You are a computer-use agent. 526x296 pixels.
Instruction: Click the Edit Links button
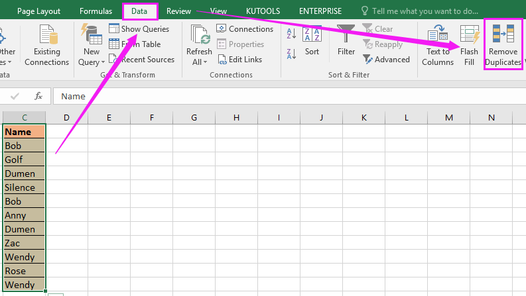click(239, 60)
